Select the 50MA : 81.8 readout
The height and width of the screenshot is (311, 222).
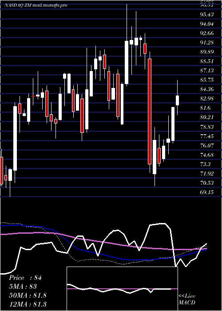[28, 295]
